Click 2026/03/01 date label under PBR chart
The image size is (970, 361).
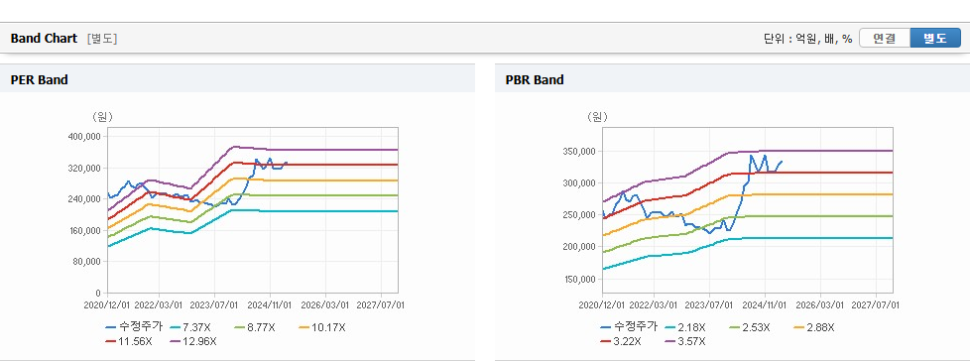820,304
